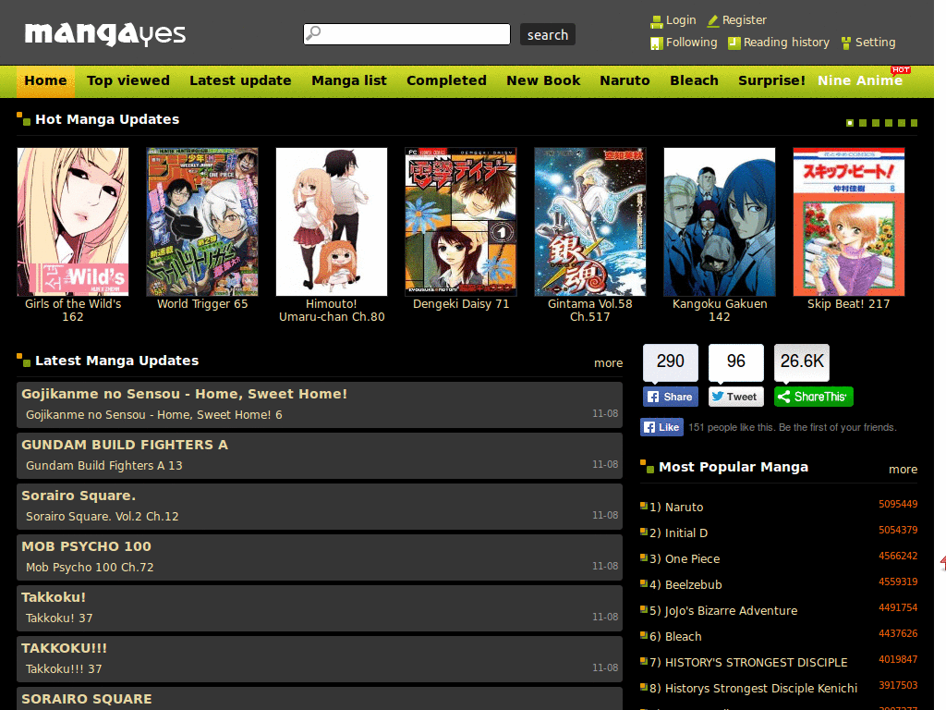
Task: Open JoJo's Bizarre Adventure link
Action: [x=731, y=611]
